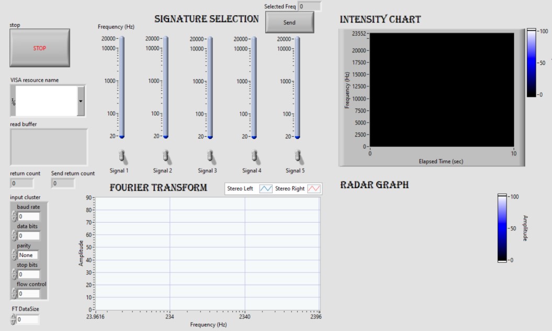Click the Signal 5 frequency slider track

tap(298, 87)
